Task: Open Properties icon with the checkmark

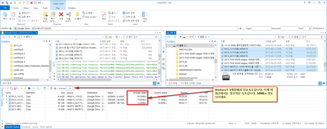Action: 104,16
